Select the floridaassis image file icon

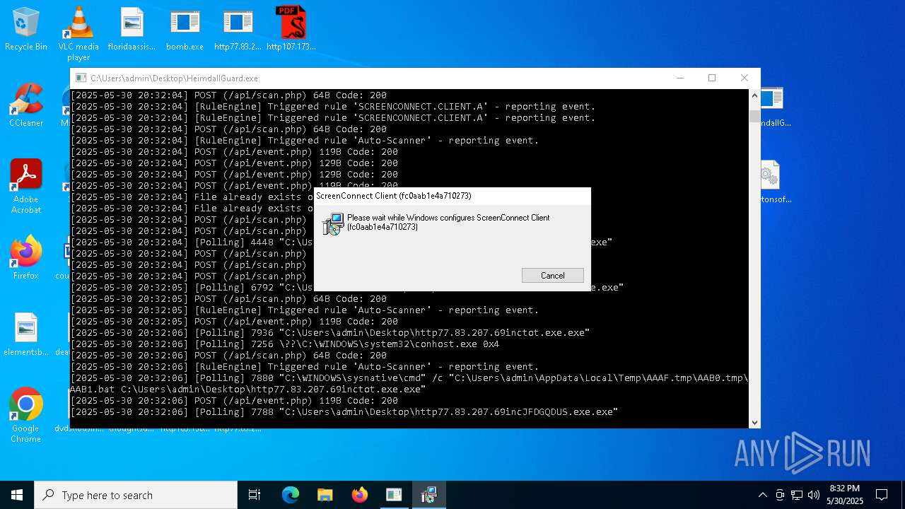[x=132, y=30]
